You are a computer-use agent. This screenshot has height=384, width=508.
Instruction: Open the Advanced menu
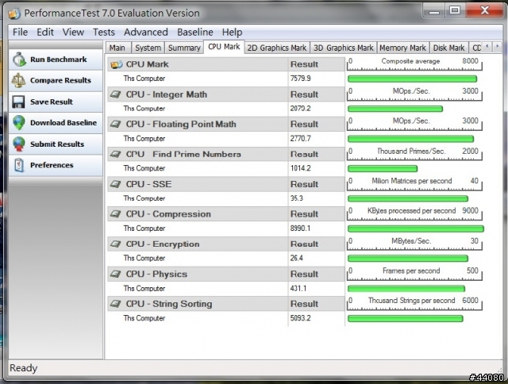[146, 32]
